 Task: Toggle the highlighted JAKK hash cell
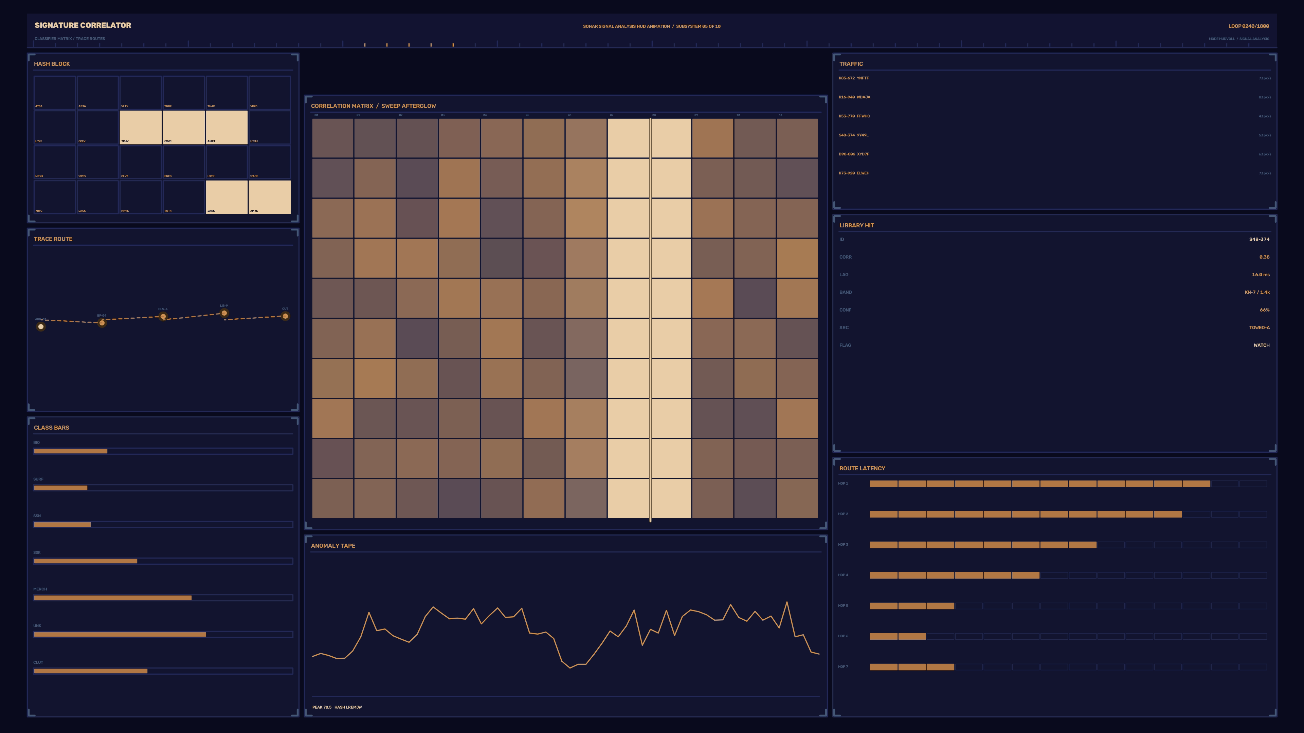pos(227,197)
